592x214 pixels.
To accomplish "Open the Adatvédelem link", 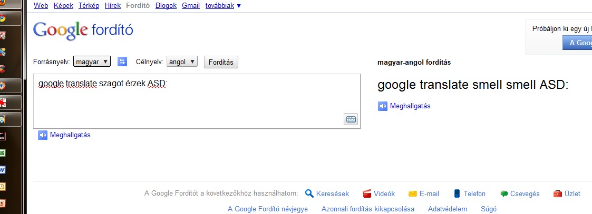I will click(448, 209).
